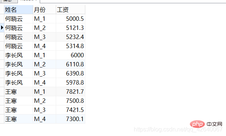Select the 5232.4 salary value
The image size is (226, 136).
71,37
